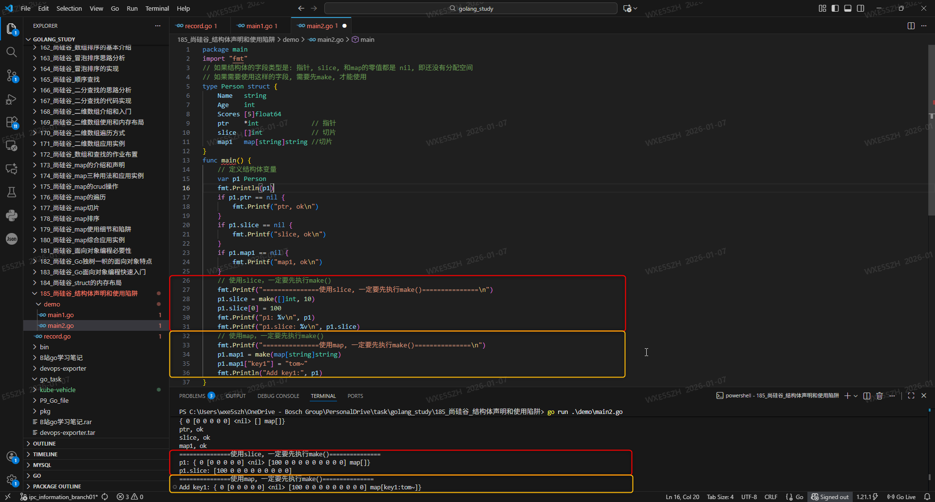
Task: Split the terminal pane
Action: (867, 396)
